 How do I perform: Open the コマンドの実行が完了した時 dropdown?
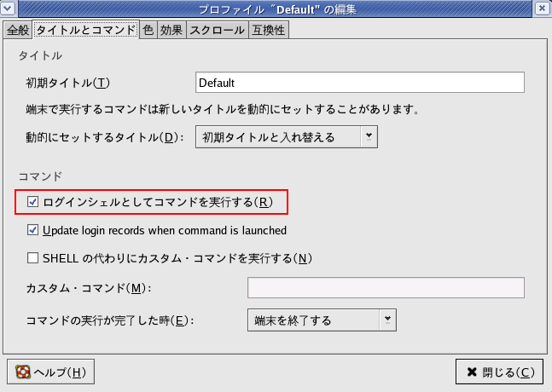pos(322,320)
